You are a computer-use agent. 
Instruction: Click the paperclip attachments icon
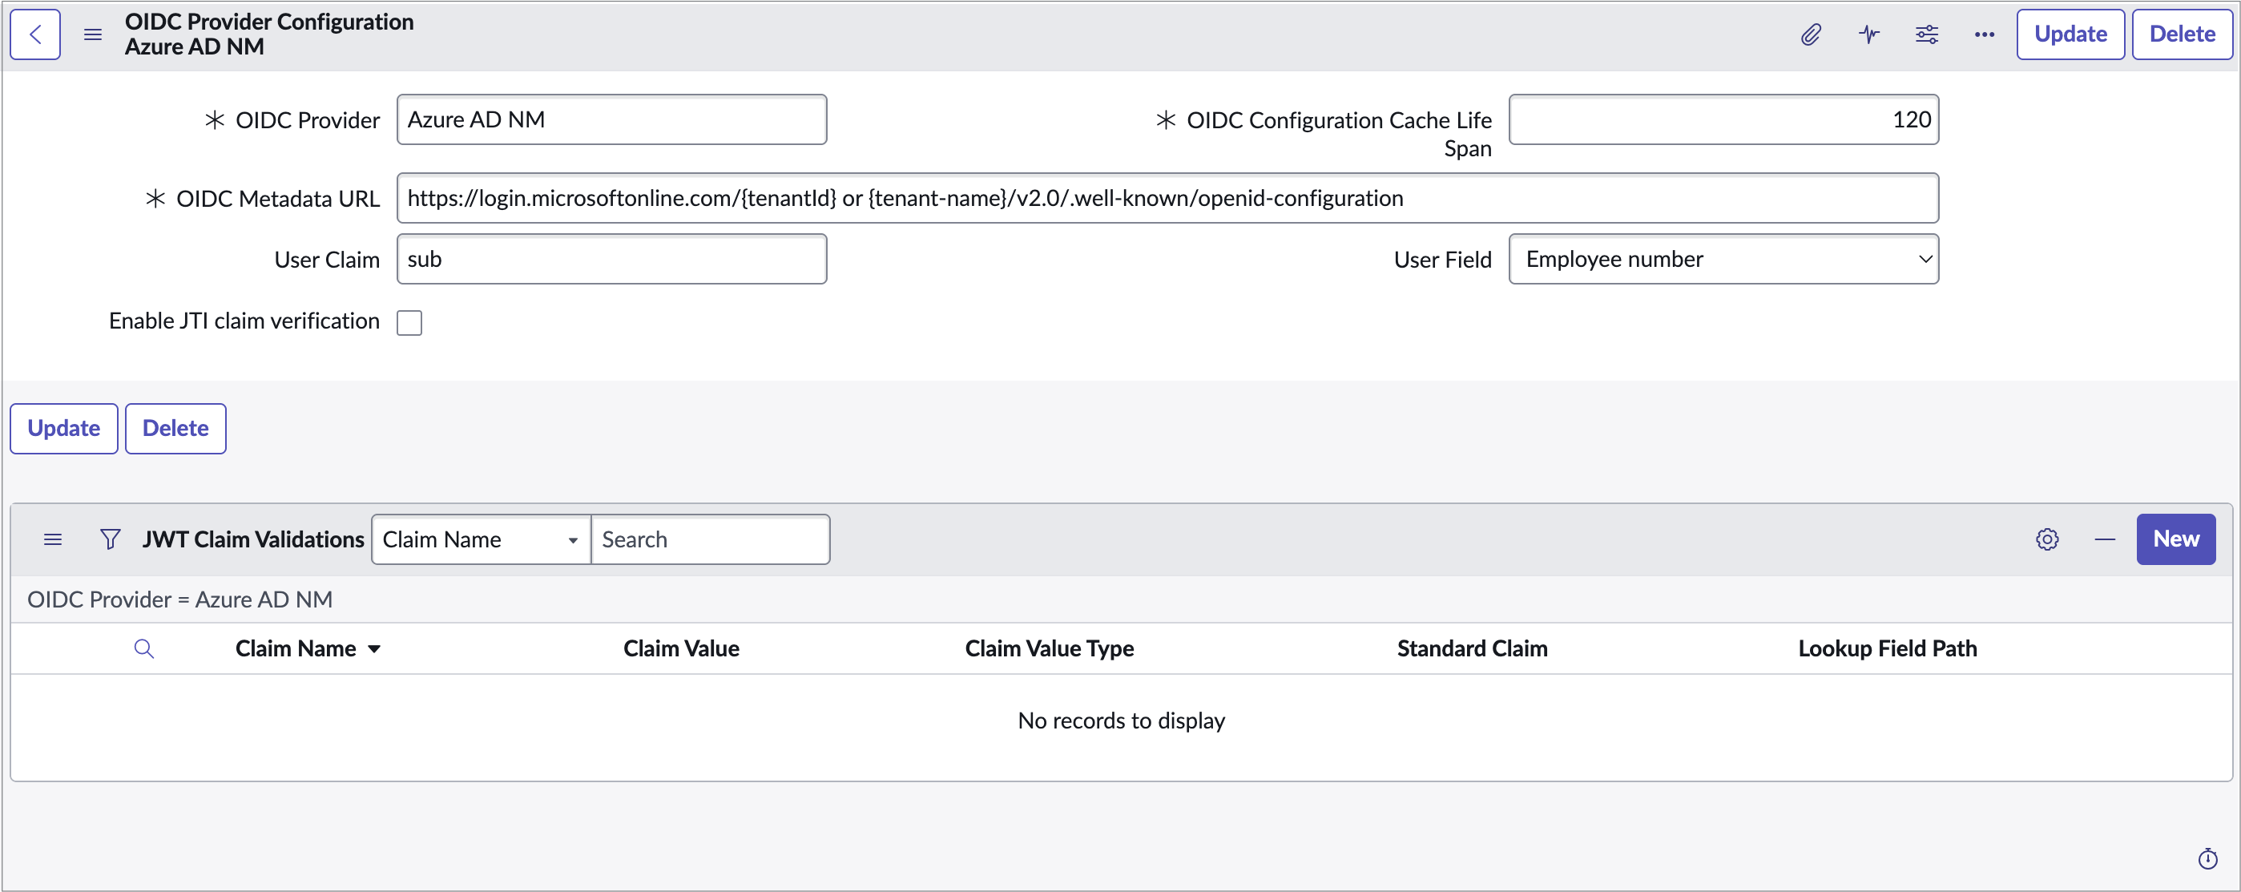pyautogui.click(x=1811, y=34)
